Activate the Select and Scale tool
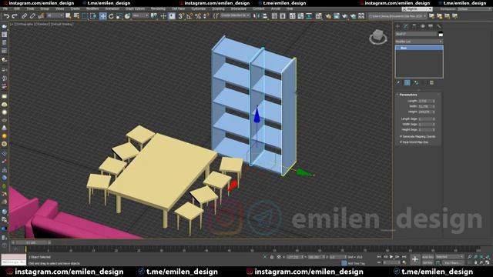 119,16
